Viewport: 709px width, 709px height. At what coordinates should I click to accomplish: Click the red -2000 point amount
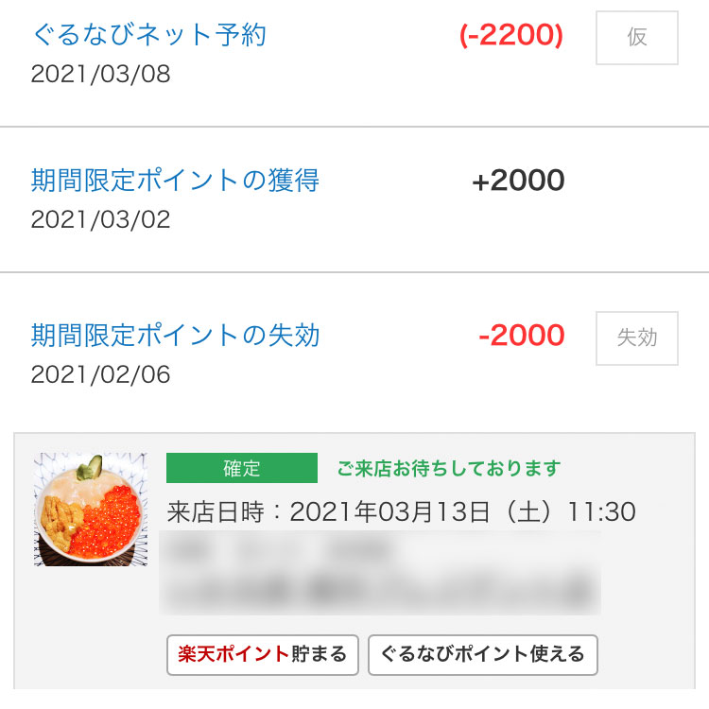(521, 335)
